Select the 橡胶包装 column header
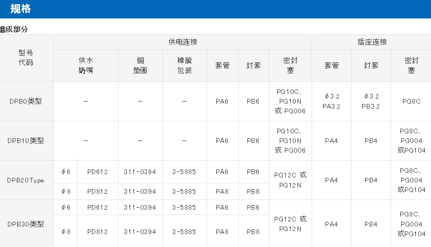431x247 pixels. pos(184,65)
